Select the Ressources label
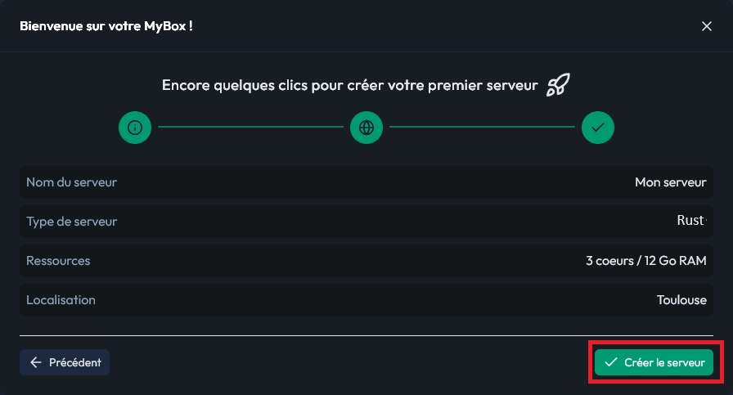 58,261
